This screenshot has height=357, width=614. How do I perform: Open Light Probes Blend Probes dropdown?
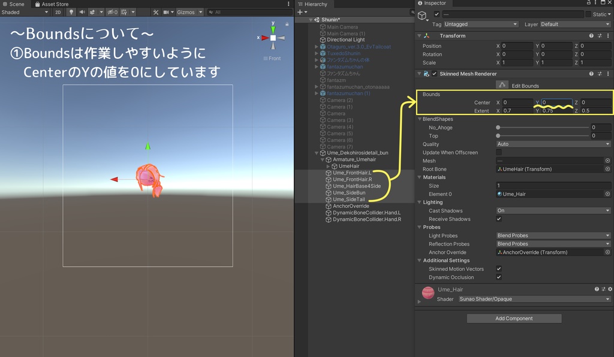[x=553, y=235]
